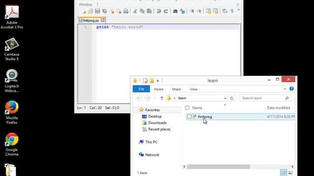The image size is (314, 176).
Task: Click the Search learn input field
Action: pyautogui.click(x=265, y=98)
